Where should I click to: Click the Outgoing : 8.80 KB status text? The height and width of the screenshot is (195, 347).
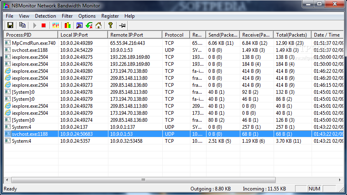point(211,189)
